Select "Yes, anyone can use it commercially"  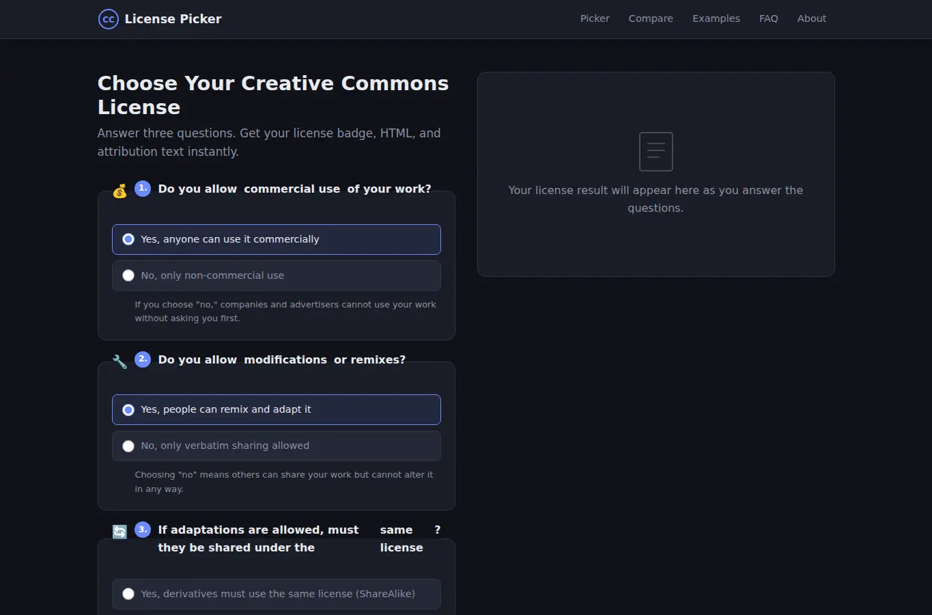pyautogui.click(x=276, y=239)
